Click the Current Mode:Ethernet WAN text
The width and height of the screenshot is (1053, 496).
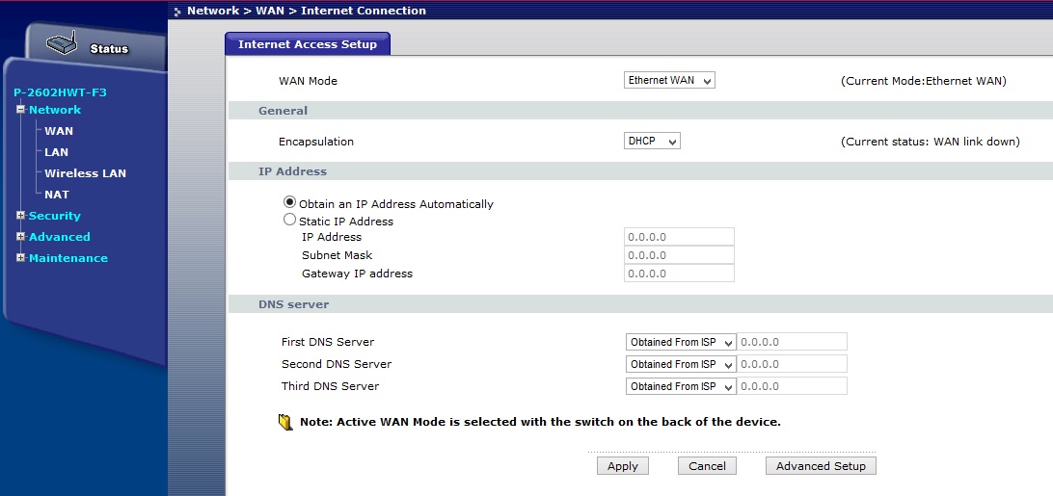(924, 81)
